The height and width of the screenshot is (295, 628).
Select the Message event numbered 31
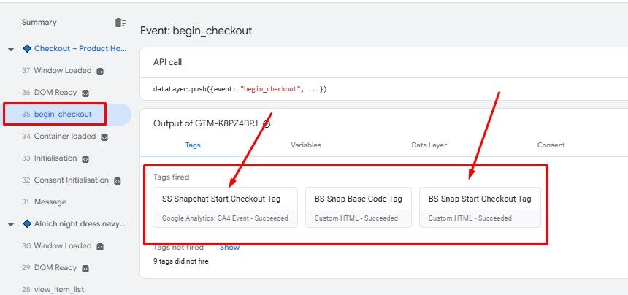[50, 202]
